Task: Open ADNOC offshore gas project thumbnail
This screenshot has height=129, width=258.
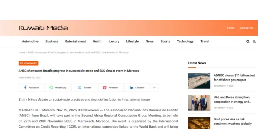Action: click(199, 81)
